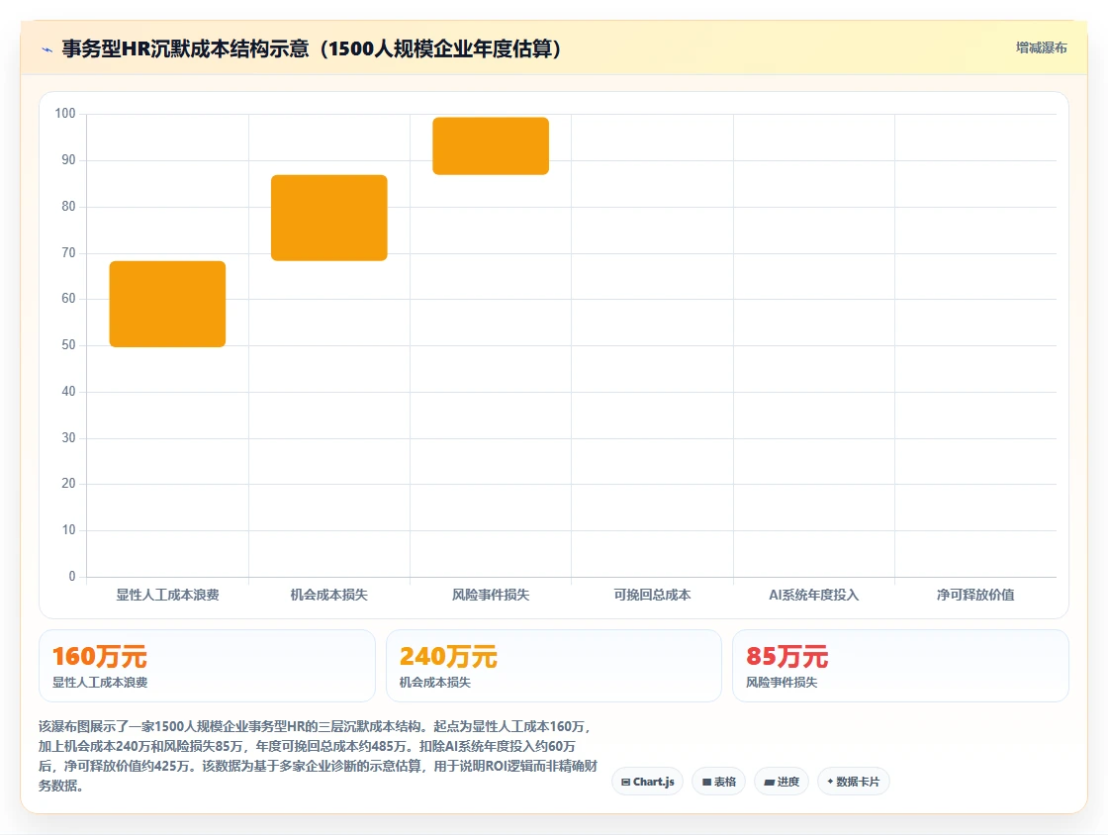Click the 显性人工成本浪费 x-axis label
The width and height of the screenshot is (1108, 835).
tap(167, 595)
